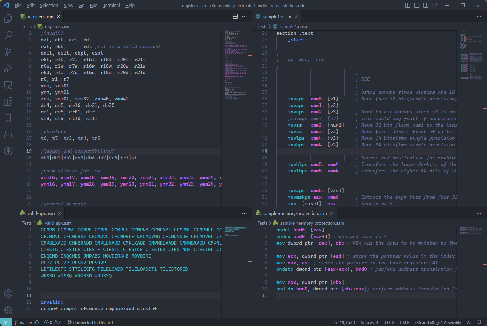Open the Explorer view in activity bar
This screenshot has width=487, height=326.
pyautogui.click(x=8, y=19)
